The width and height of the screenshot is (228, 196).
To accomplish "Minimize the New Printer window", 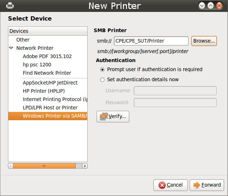I will [x=202, y=6].
